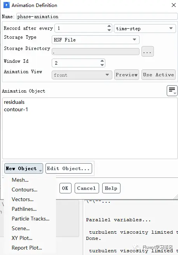Open the Animation View front dropdown

[x=82, y=75]
